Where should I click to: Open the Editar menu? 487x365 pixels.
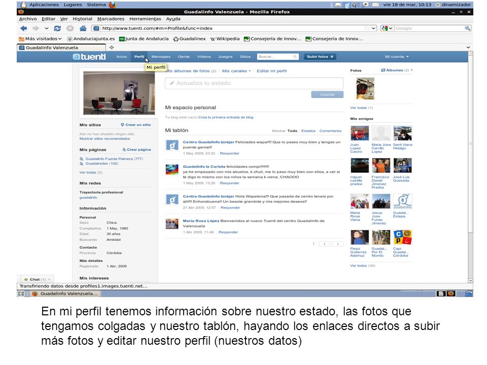pyautogui.click(x=48, y=19)
